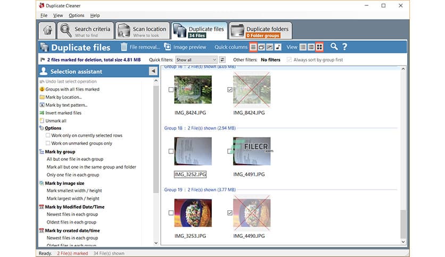445x257 pixels.
Task: Open the Quick filters Show all dropdown
Action: (x=196, y=59)
